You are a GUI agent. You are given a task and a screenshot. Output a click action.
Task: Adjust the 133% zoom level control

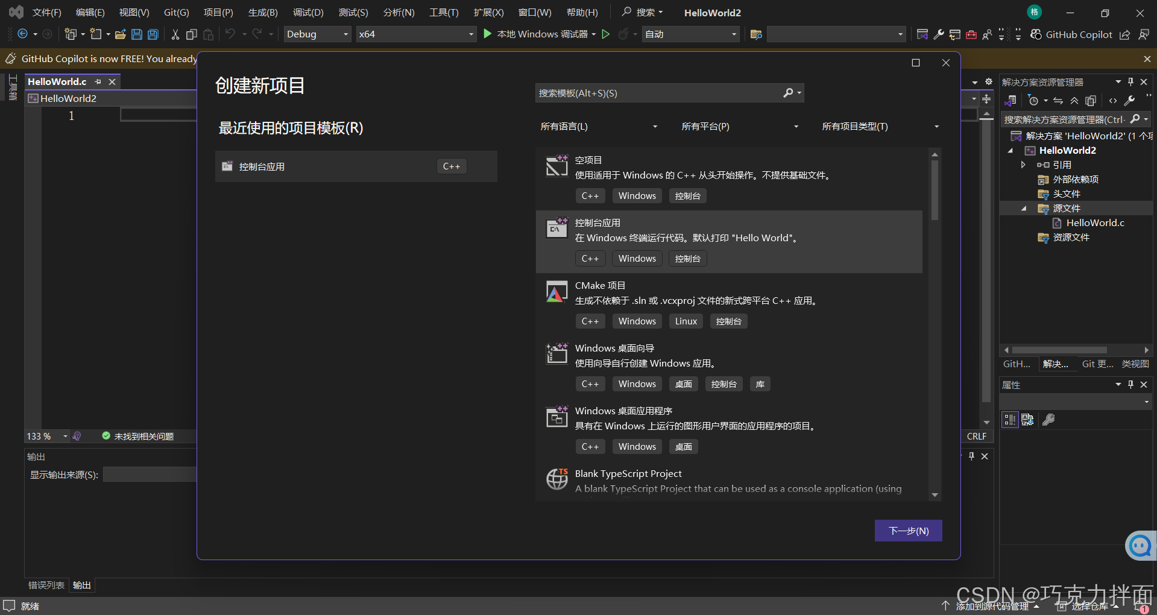pos(46,436)
